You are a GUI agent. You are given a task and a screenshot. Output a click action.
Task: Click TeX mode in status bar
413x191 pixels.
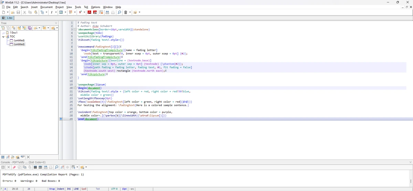coord(98,189)
